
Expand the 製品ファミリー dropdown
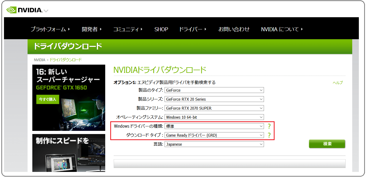214,108
